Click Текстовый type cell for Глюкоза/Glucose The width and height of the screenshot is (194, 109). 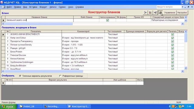coord(114,55)
